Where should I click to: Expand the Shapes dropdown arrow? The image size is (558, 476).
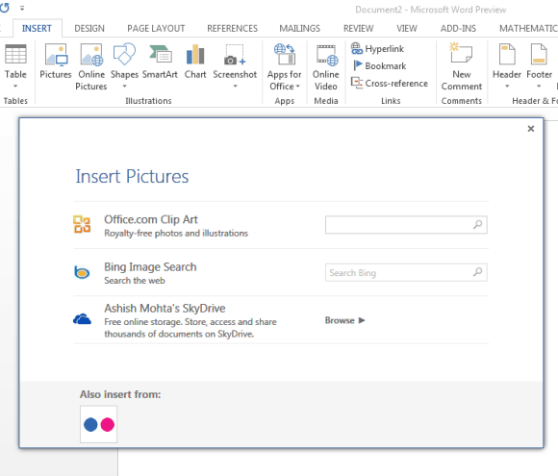coord(124,87)
